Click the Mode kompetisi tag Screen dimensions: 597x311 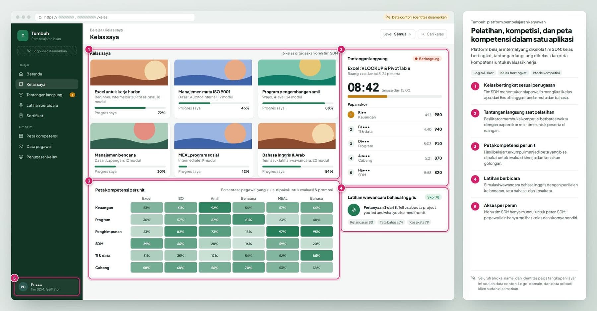tap(546, 73)
